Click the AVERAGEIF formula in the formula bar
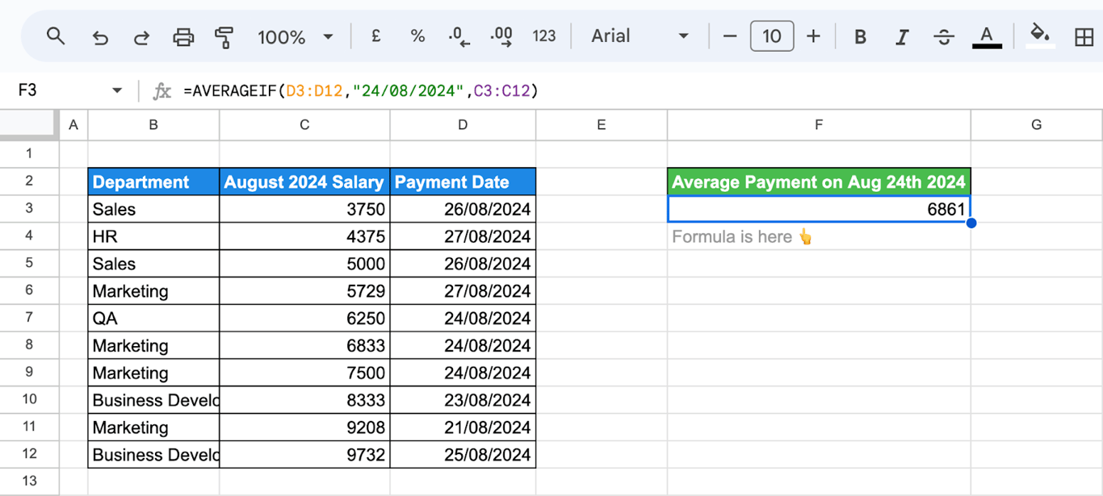1103x496 pixels. click(x=361, y=91)
